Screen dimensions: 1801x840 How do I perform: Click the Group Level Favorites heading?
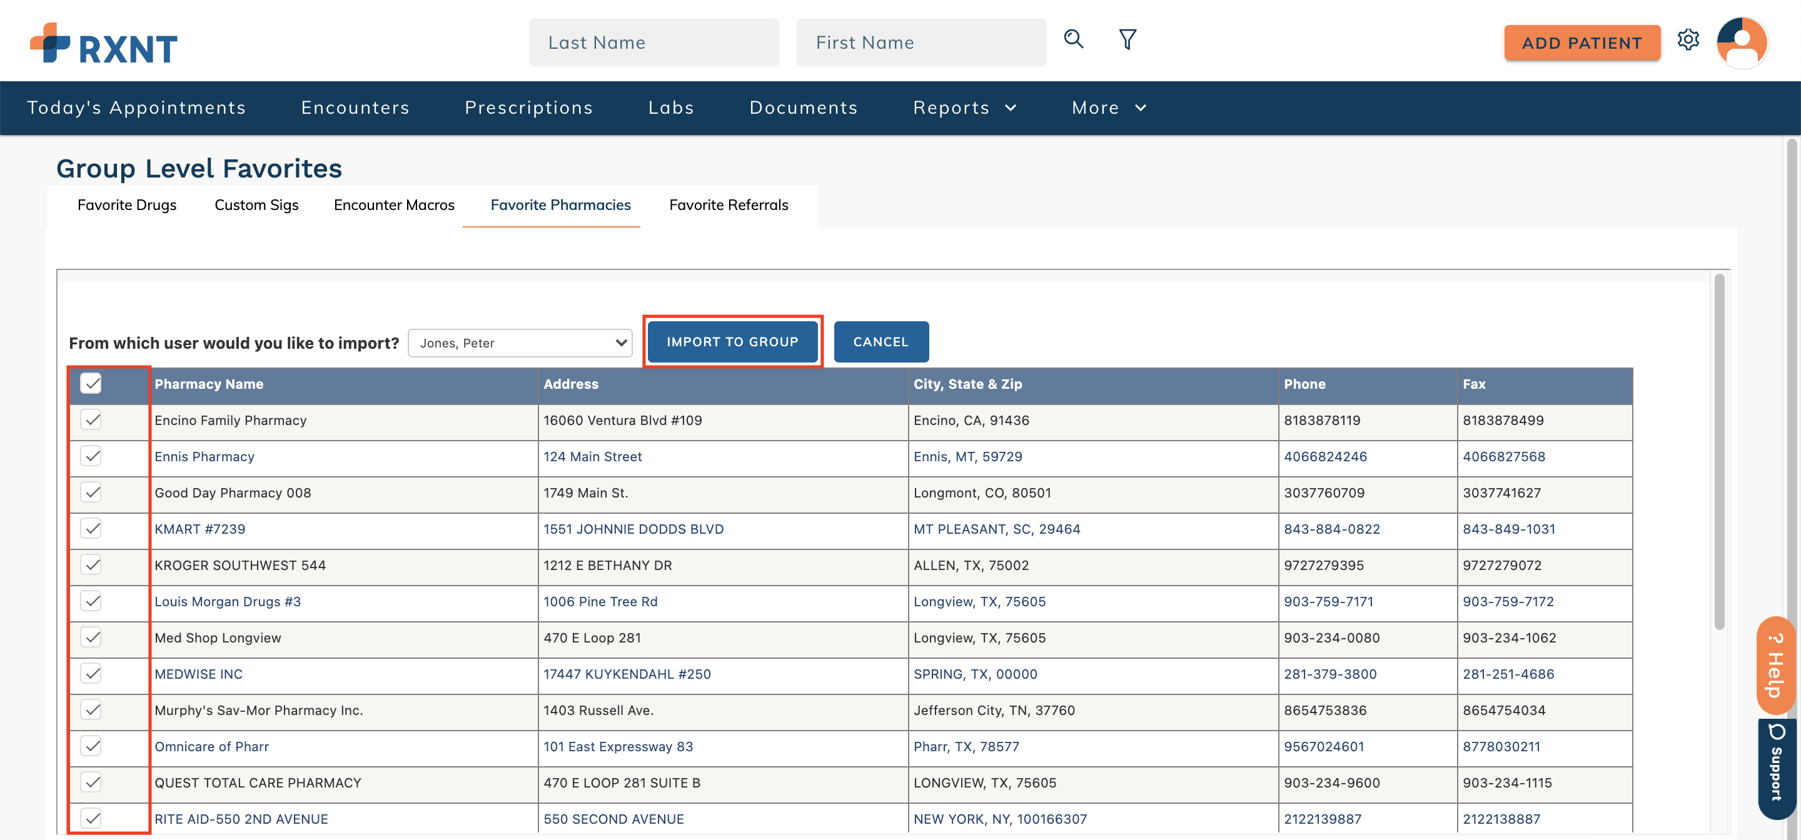click(x=199, y=168)
